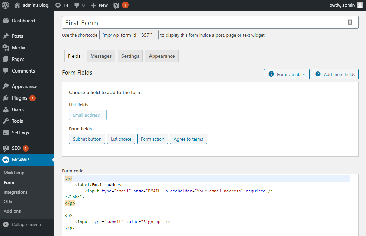366x236 pixels.
Task: Open Add-ons submenu item
Action: pyautogui.click(x=12, y=211)
